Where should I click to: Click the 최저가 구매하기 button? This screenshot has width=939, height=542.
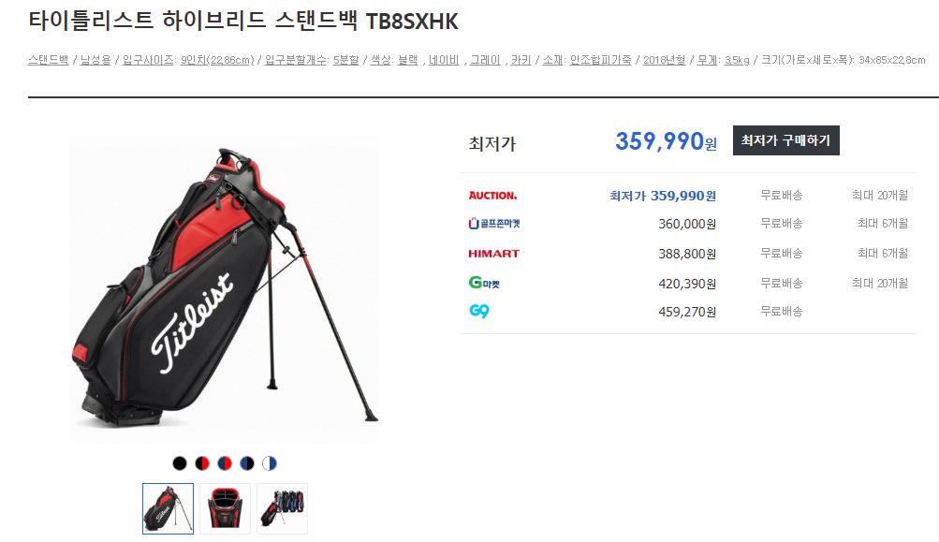pos(785,140)
